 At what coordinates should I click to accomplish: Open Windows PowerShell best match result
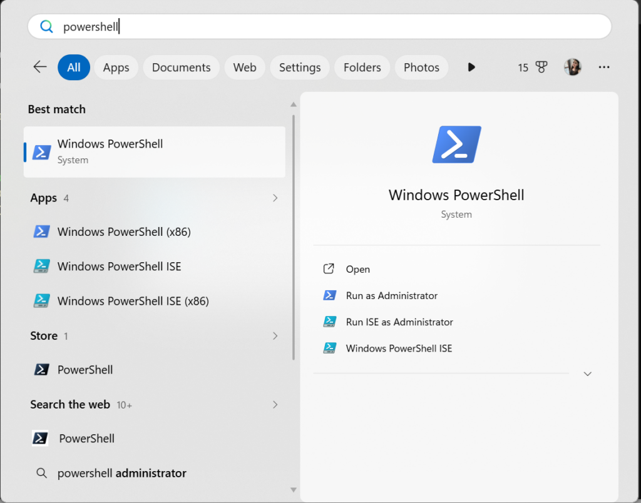155,151
